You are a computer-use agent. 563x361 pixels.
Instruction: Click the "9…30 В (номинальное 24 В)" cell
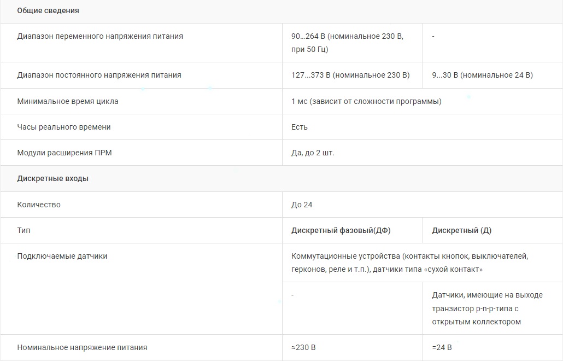(482, 75)
